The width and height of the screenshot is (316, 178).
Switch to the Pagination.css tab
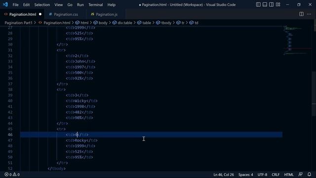point(66,14)
